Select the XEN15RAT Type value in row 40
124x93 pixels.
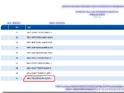pos(39,79)
